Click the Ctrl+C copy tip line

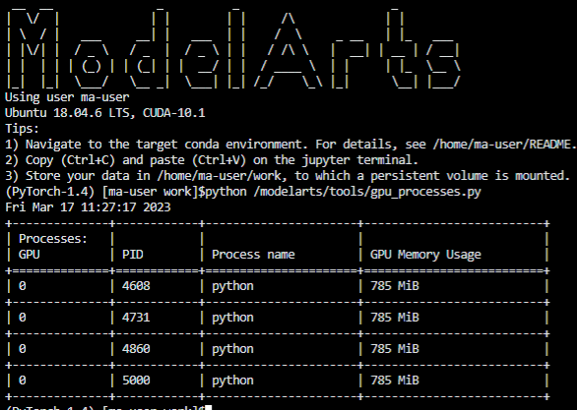212,160
